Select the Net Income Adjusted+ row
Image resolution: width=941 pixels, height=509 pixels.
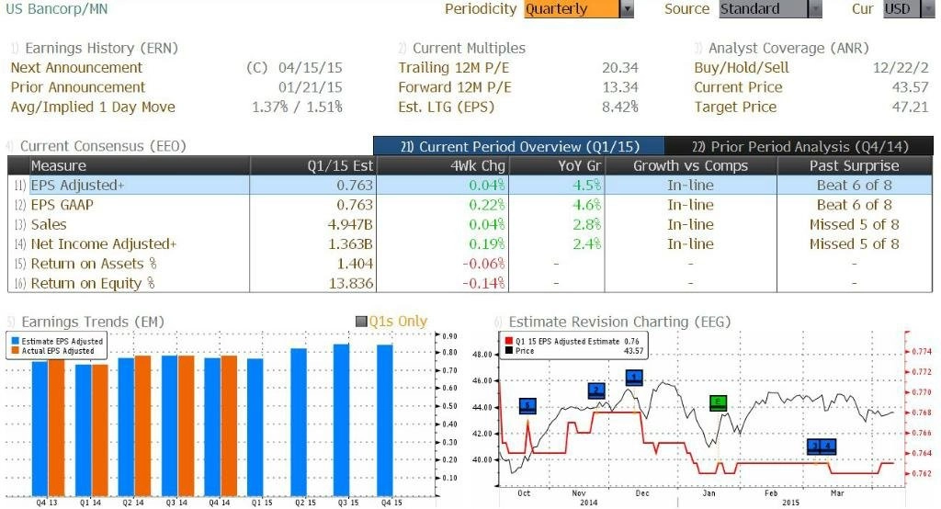470,243
